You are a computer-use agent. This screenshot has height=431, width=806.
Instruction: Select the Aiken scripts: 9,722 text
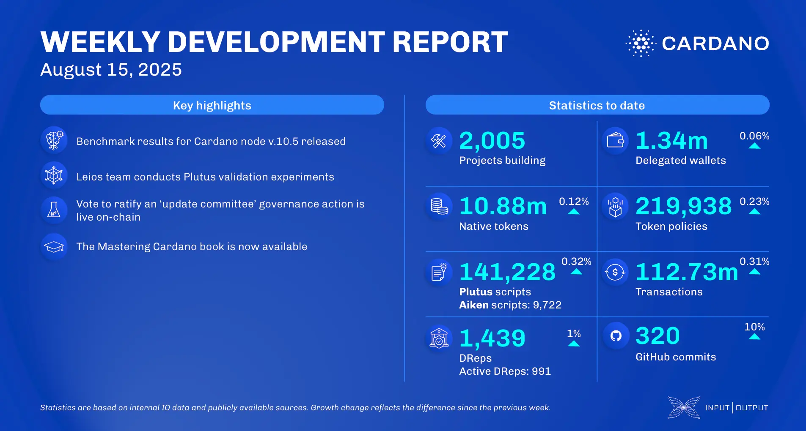point(510,305)
